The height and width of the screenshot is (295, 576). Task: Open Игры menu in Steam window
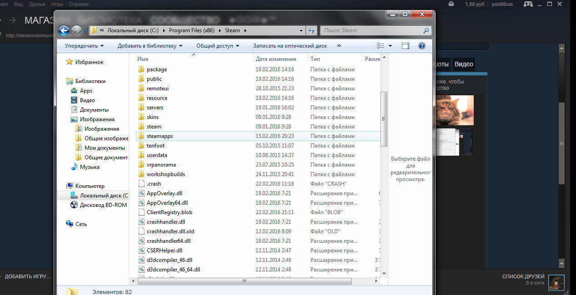tap(57, 4)
